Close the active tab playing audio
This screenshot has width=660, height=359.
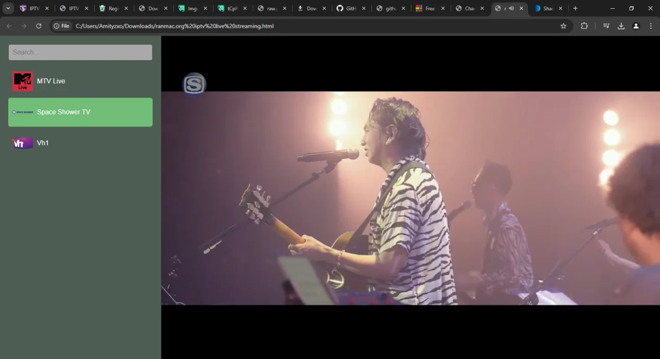521,8
